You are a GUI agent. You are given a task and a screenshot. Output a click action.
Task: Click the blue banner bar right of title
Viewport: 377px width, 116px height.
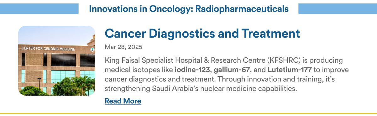click(x=338, y=9)
